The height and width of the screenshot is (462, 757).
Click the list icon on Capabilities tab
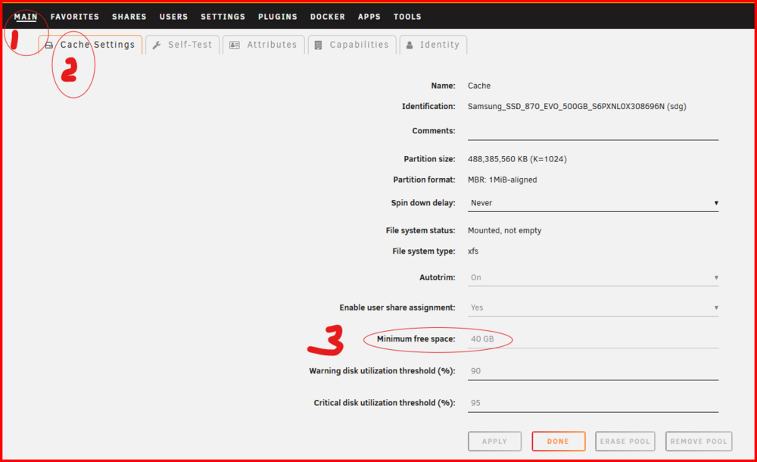[318, 45]
